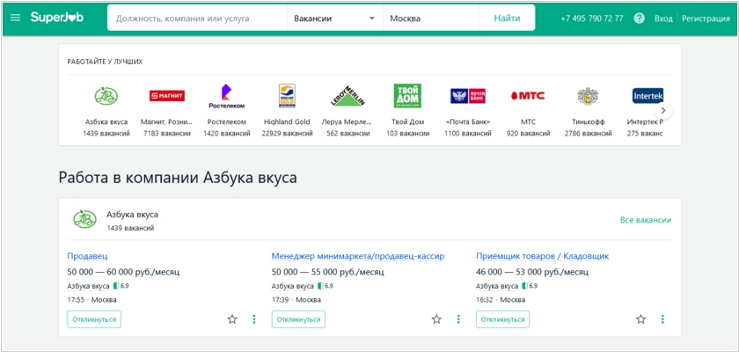This screenshot has height=352, width=739.
Task: Click the Азбука вкуса logo in carousel
Action: click(x=106, y=96)
